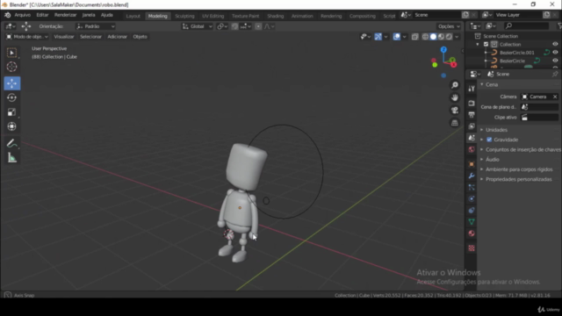
Task: Open the Object Data mesh tab
Action: [472, 222]
